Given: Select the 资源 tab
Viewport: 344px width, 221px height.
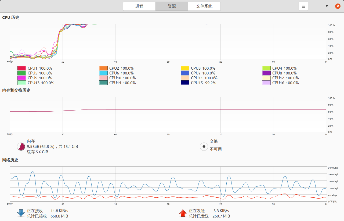Looking at the screenshot, I should tap(172, 6).
